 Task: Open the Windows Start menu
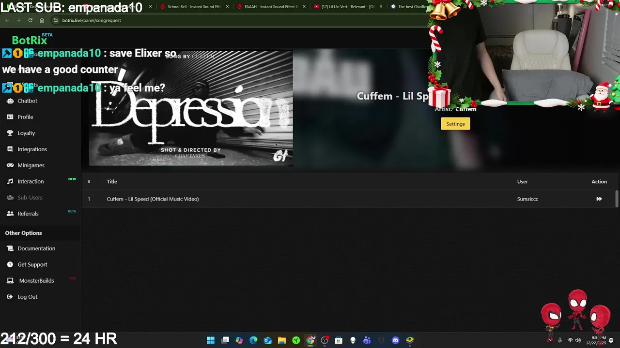click(211, 340)
